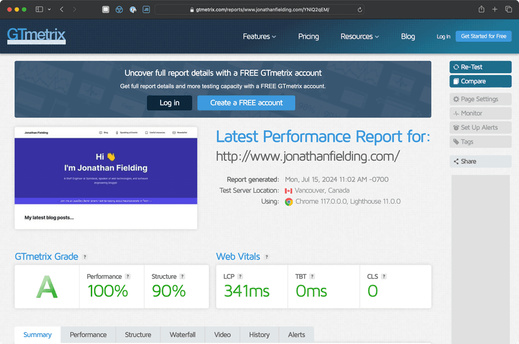
Task: Select the Canadian flag icon
Action: tap(288, 191)
